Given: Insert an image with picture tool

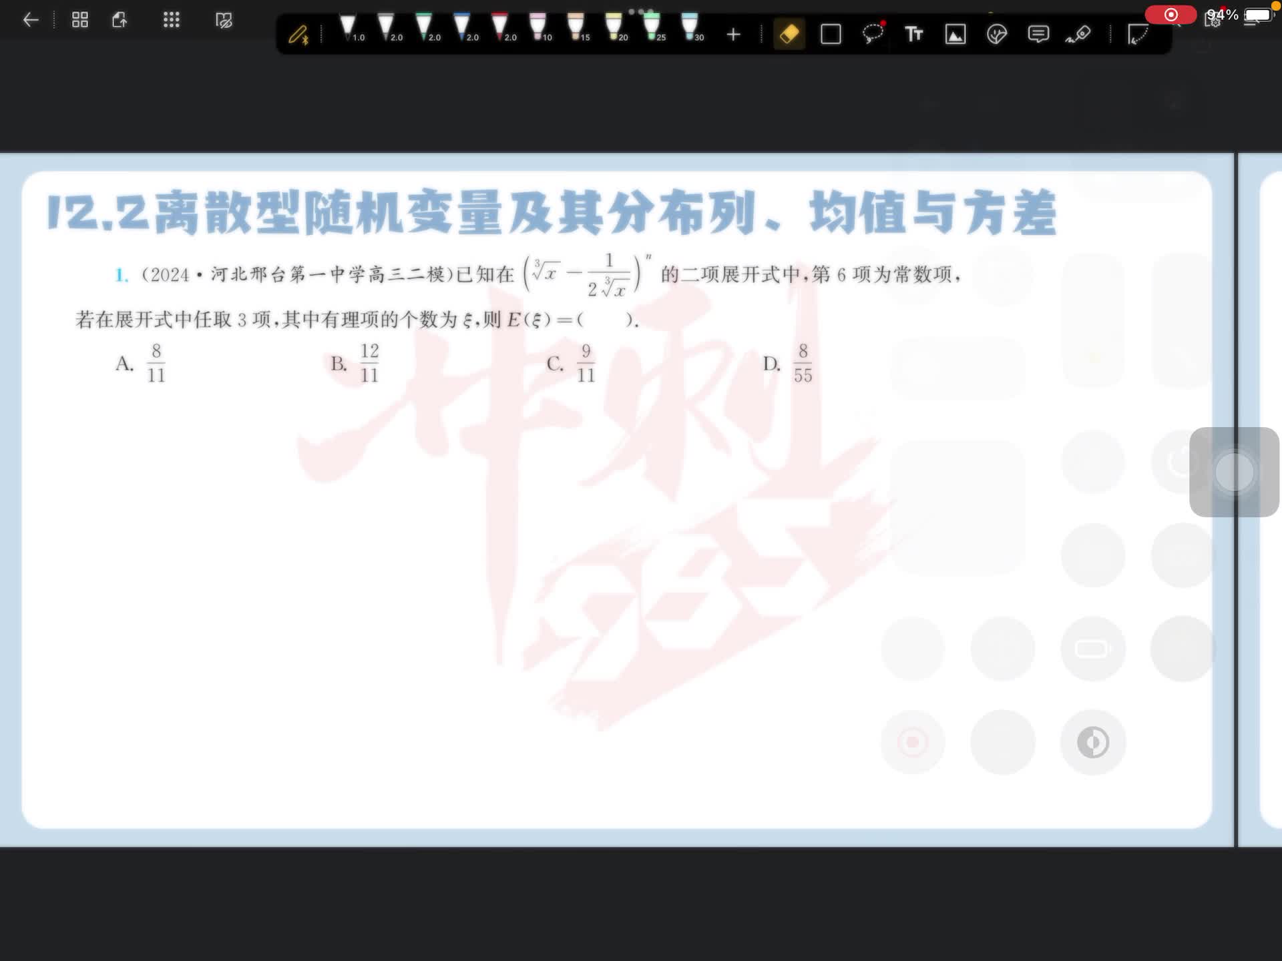Looking at the screenshot, I should point(955,34).
